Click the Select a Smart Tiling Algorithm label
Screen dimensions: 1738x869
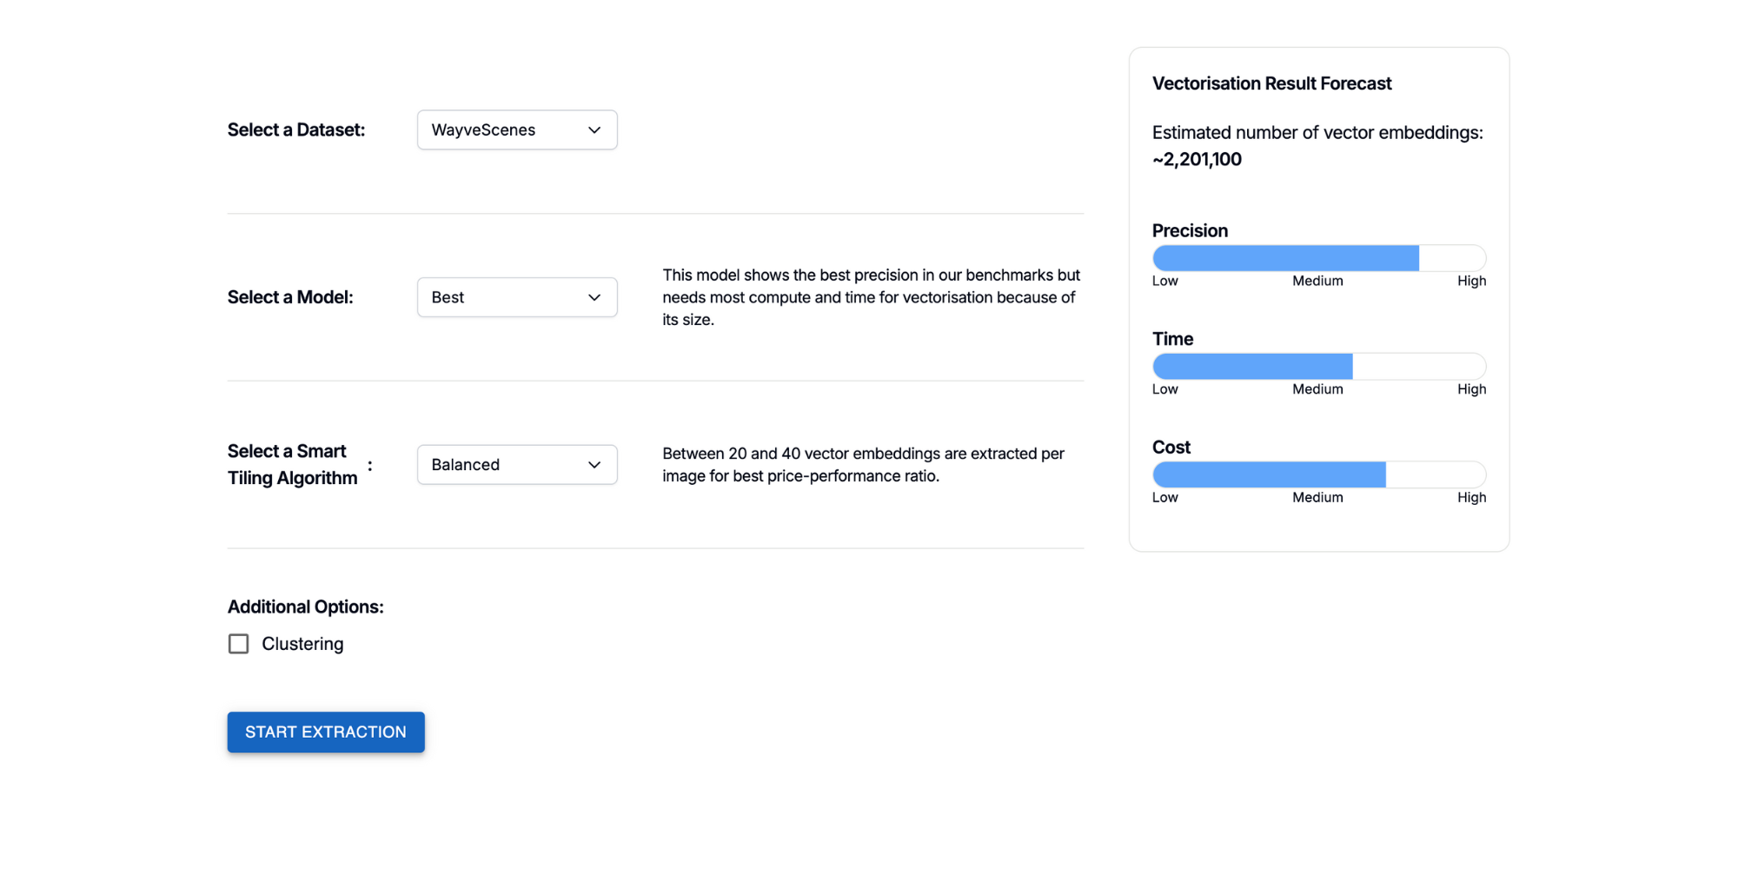(293, 465)
